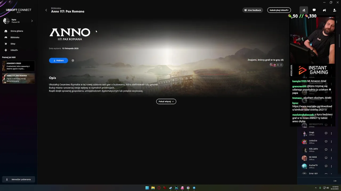This screenshot has height=191, width=341.
Task: Expand description with Pokaż więcej
Action: pos(166,101)
